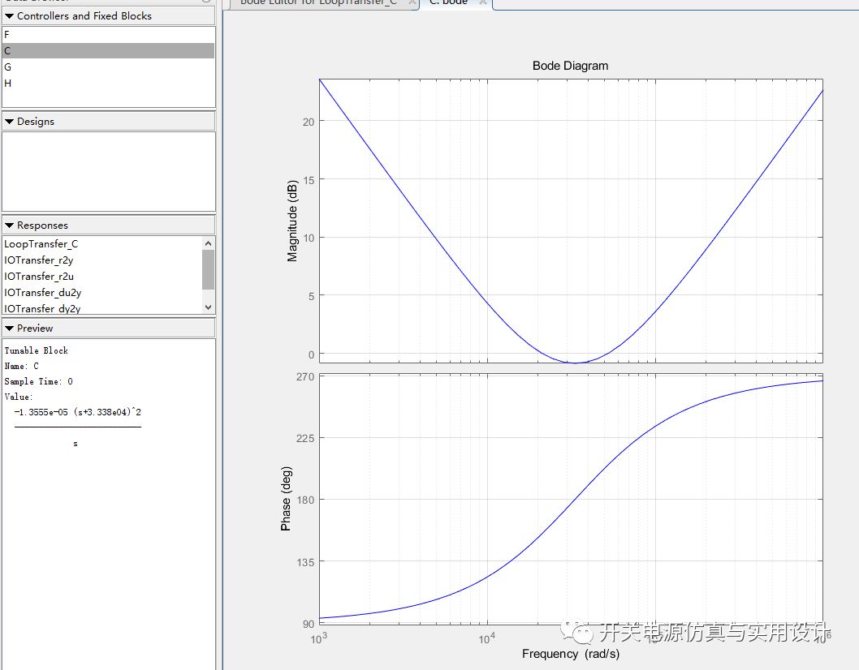Select block F in the controllers list
The height and width of the screenshot is (670, 859).
[x=109, y=35]
